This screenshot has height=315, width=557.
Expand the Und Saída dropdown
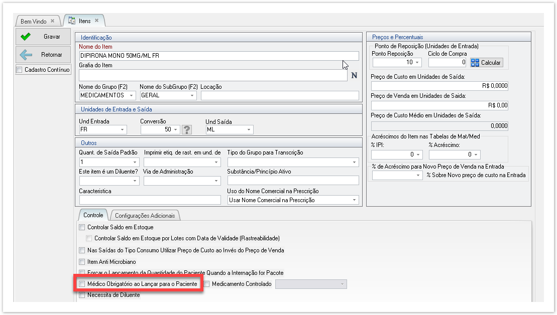pyautogui.click(x=249, y=130)
